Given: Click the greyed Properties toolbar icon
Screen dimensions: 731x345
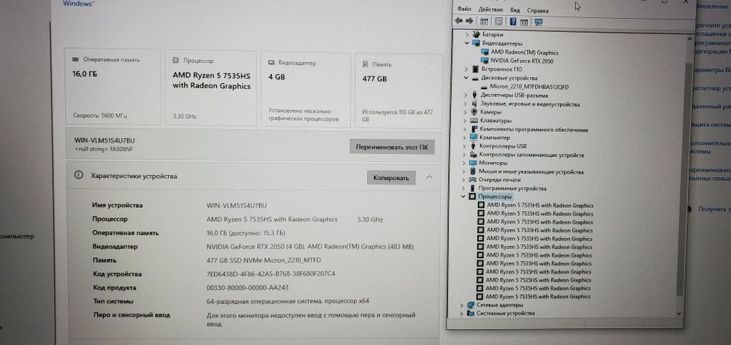Looking at the screenshot, I should 499,22.
